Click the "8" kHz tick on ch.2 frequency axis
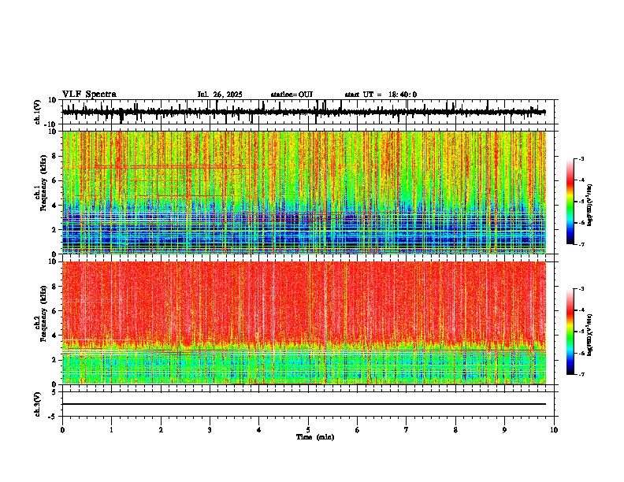 [55, 287]
